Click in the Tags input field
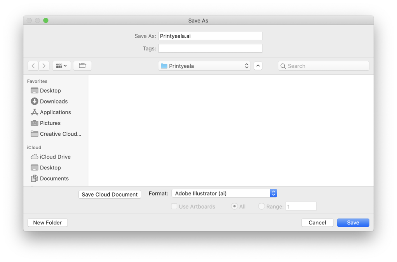The image size is (397, 262). tap(210, 48)
